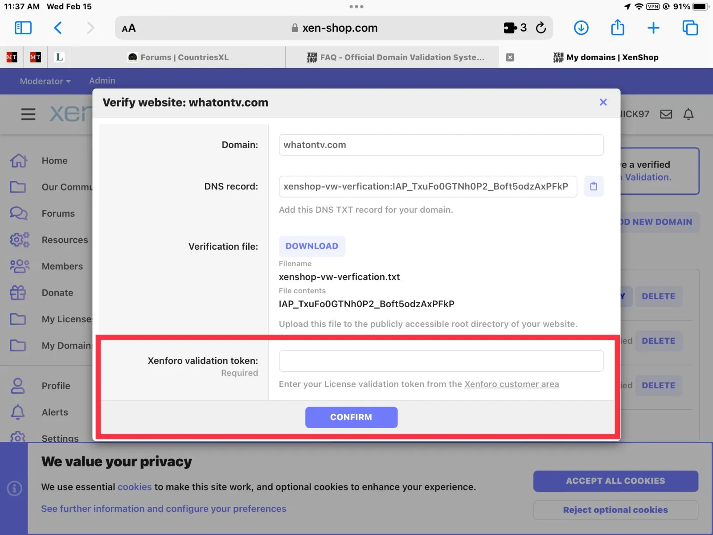See further information and configure preferences

click(164, 509)
